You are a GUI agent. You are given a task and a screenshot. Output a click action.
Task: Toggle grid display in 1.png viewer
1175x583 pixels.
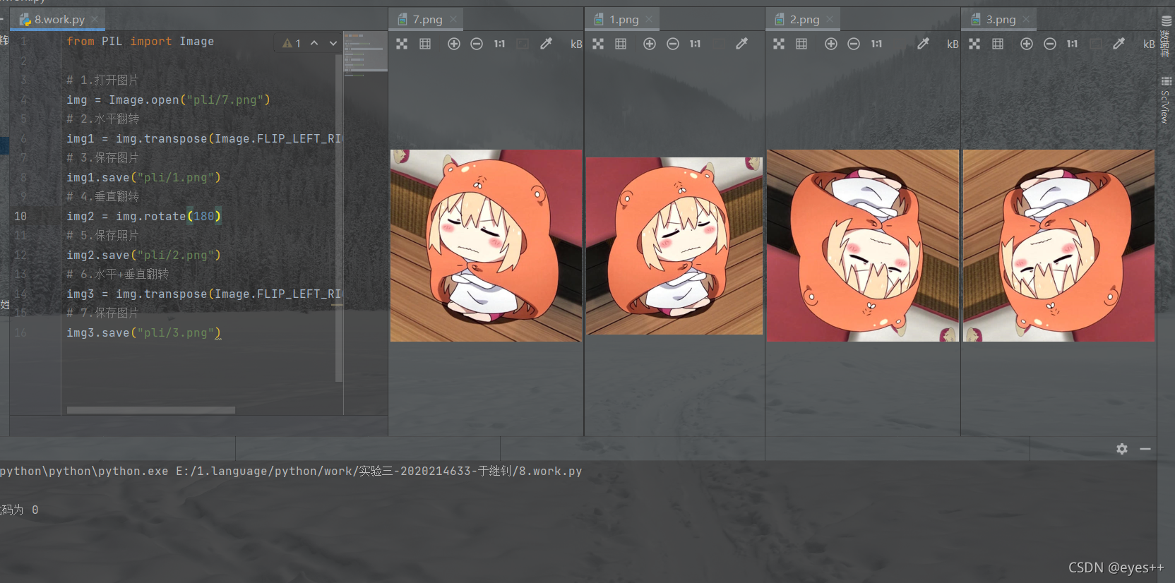click(x=621, y=44)
